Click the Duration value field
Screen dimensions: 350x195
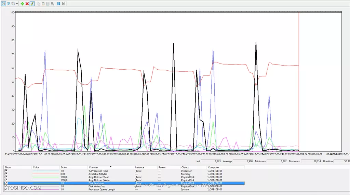coord(342,161)
